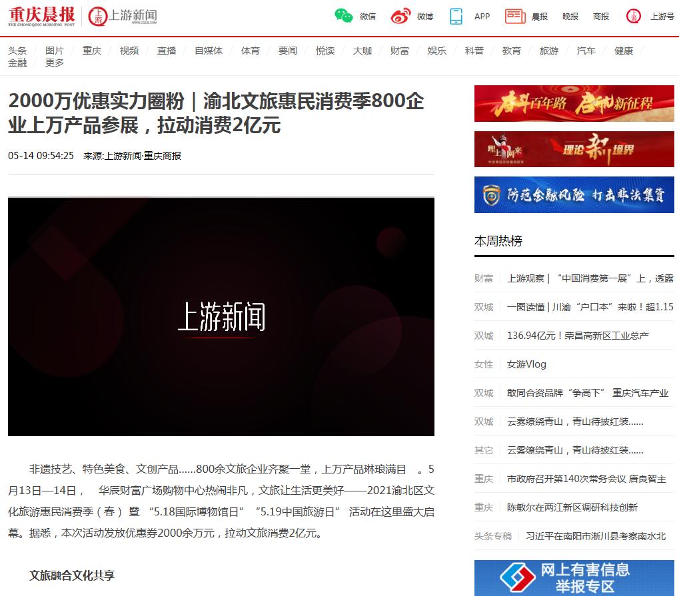This screenshot has width=679, height=596.
Task: Click the 理论新境界 banner
Action: point(574,150)
